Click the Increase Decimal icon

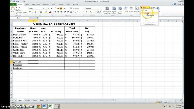point(98,12)
